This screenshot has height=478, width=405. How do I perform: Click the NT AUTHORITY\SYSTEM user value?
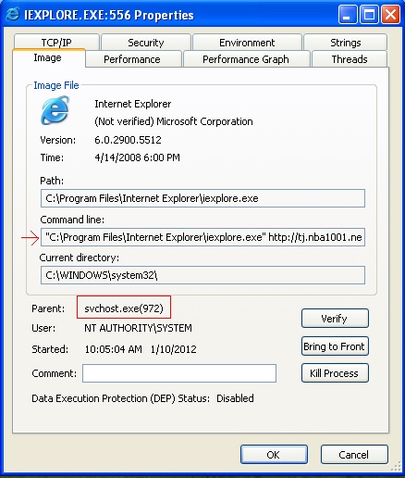coord(138,328)
